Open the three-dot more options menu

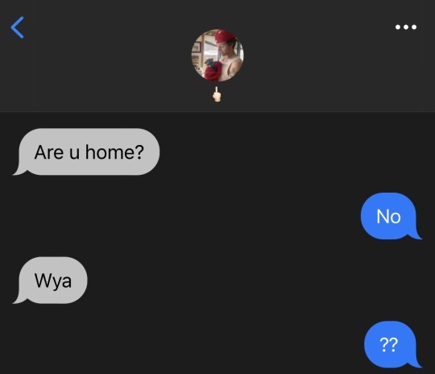point(406,27)
